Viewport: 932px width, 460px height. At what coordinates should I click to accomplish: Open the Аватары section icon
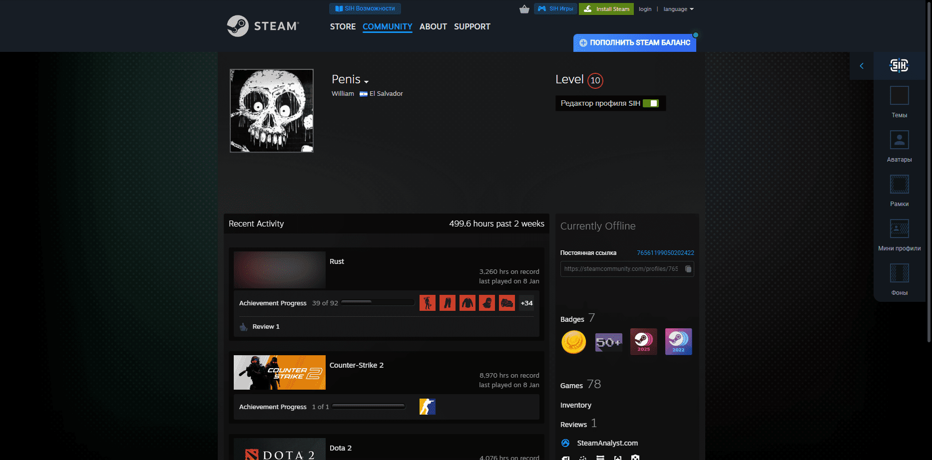click(899, 140)
